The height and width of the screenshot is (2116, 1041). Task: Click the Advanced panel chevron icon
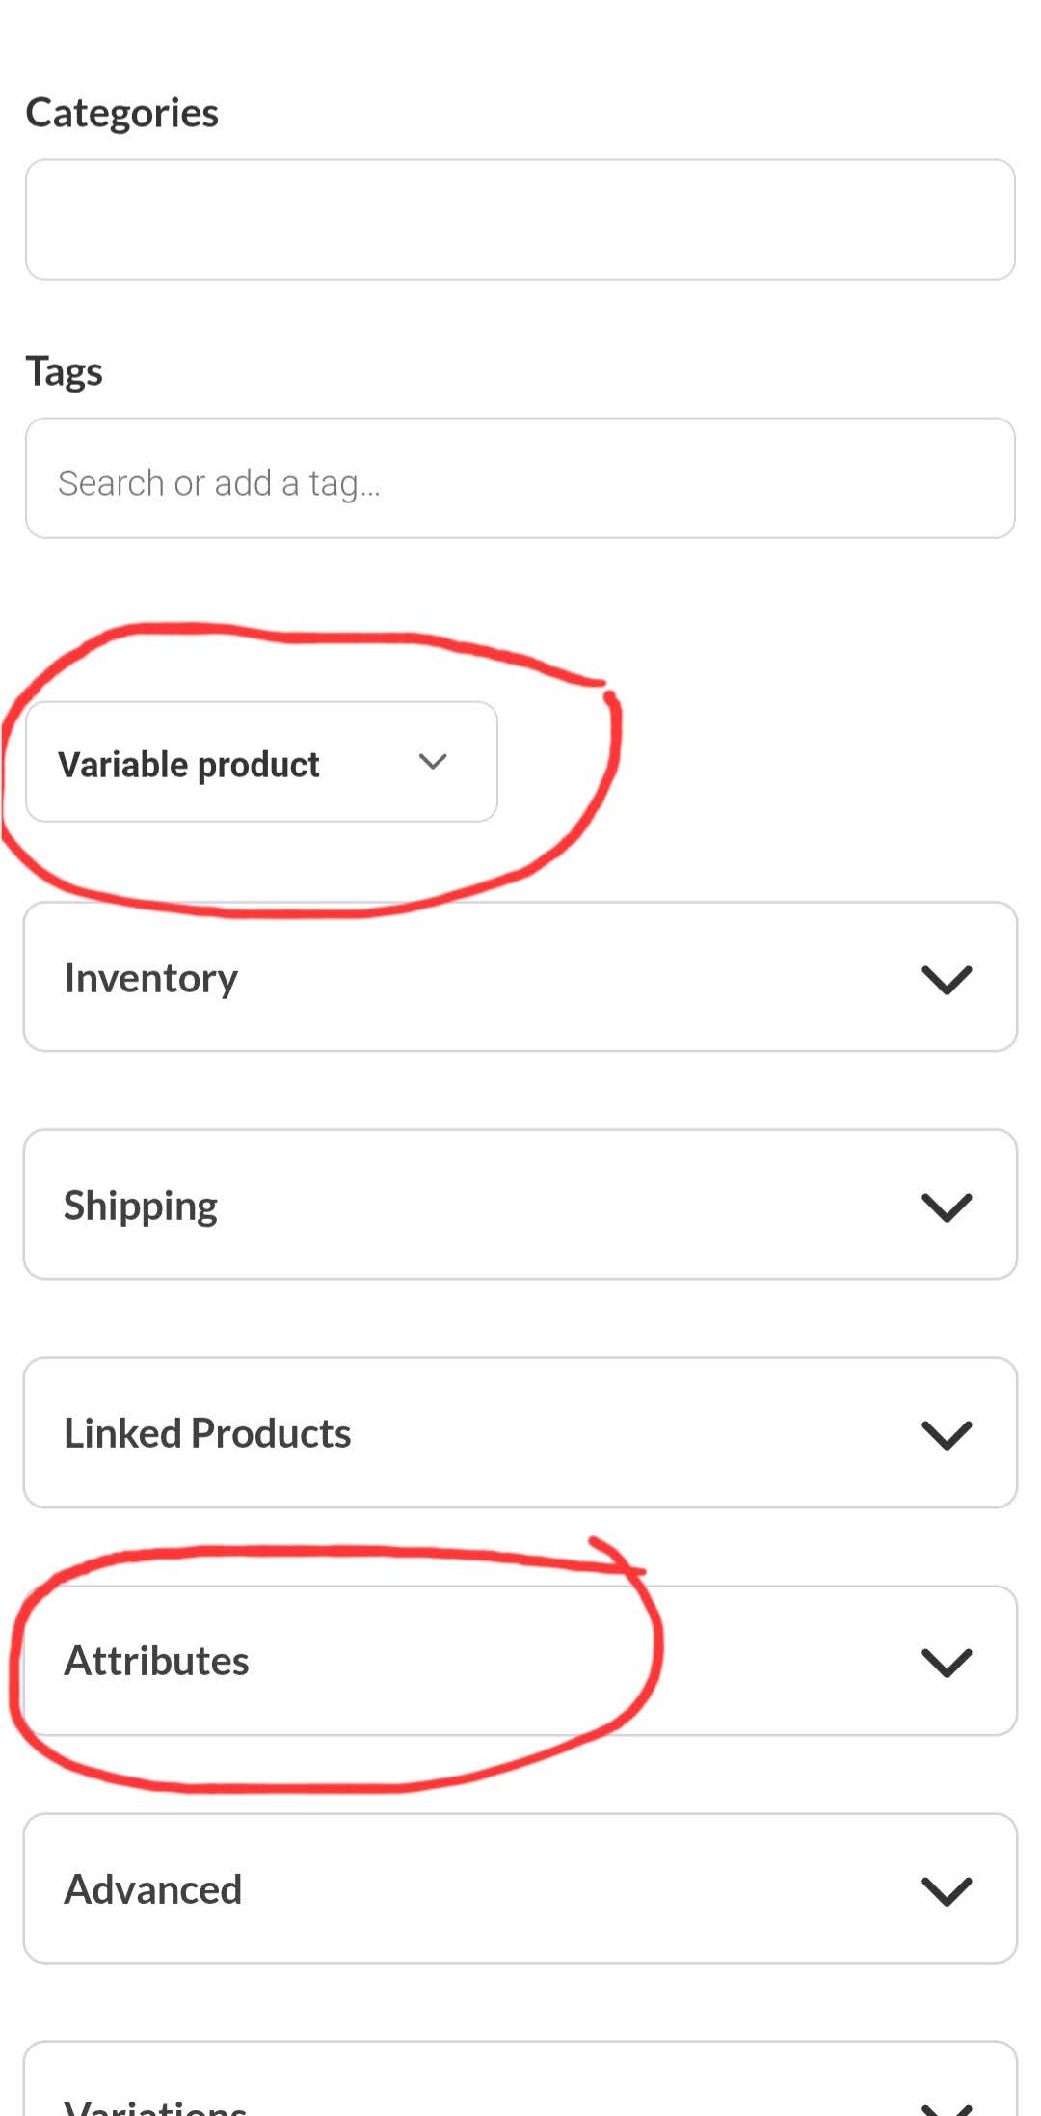pyautogui.click(x=947, y=1890)
